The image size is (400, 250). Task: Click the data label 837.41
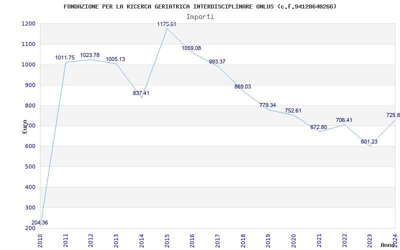point(141,93)
